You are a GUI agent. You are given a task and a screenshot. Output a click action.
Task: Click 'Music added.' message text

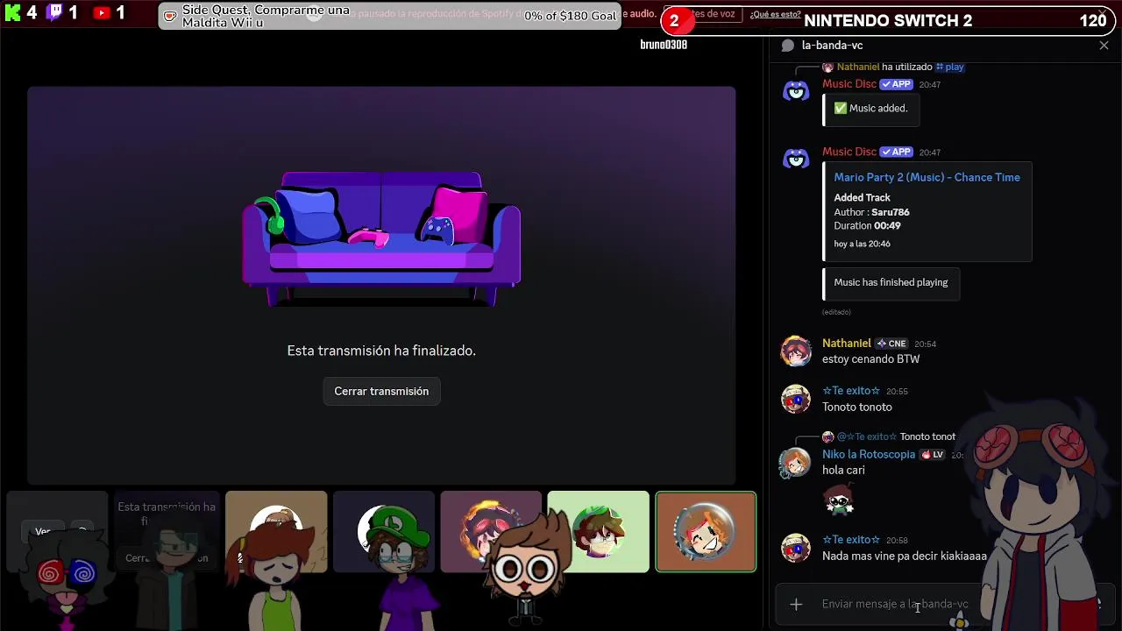pyautogui.click(x=870, y=109)
